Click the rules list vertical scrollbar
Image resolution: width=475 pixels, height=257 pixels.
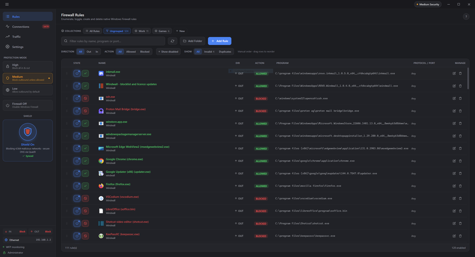point(468,78)
